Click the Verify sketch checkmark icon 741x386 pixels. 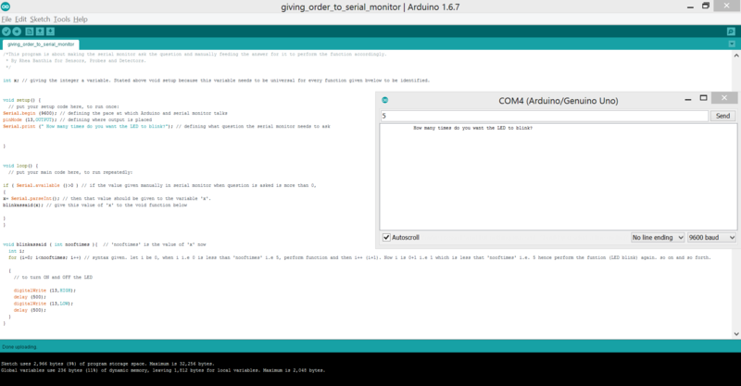click(x=6, y=31)
